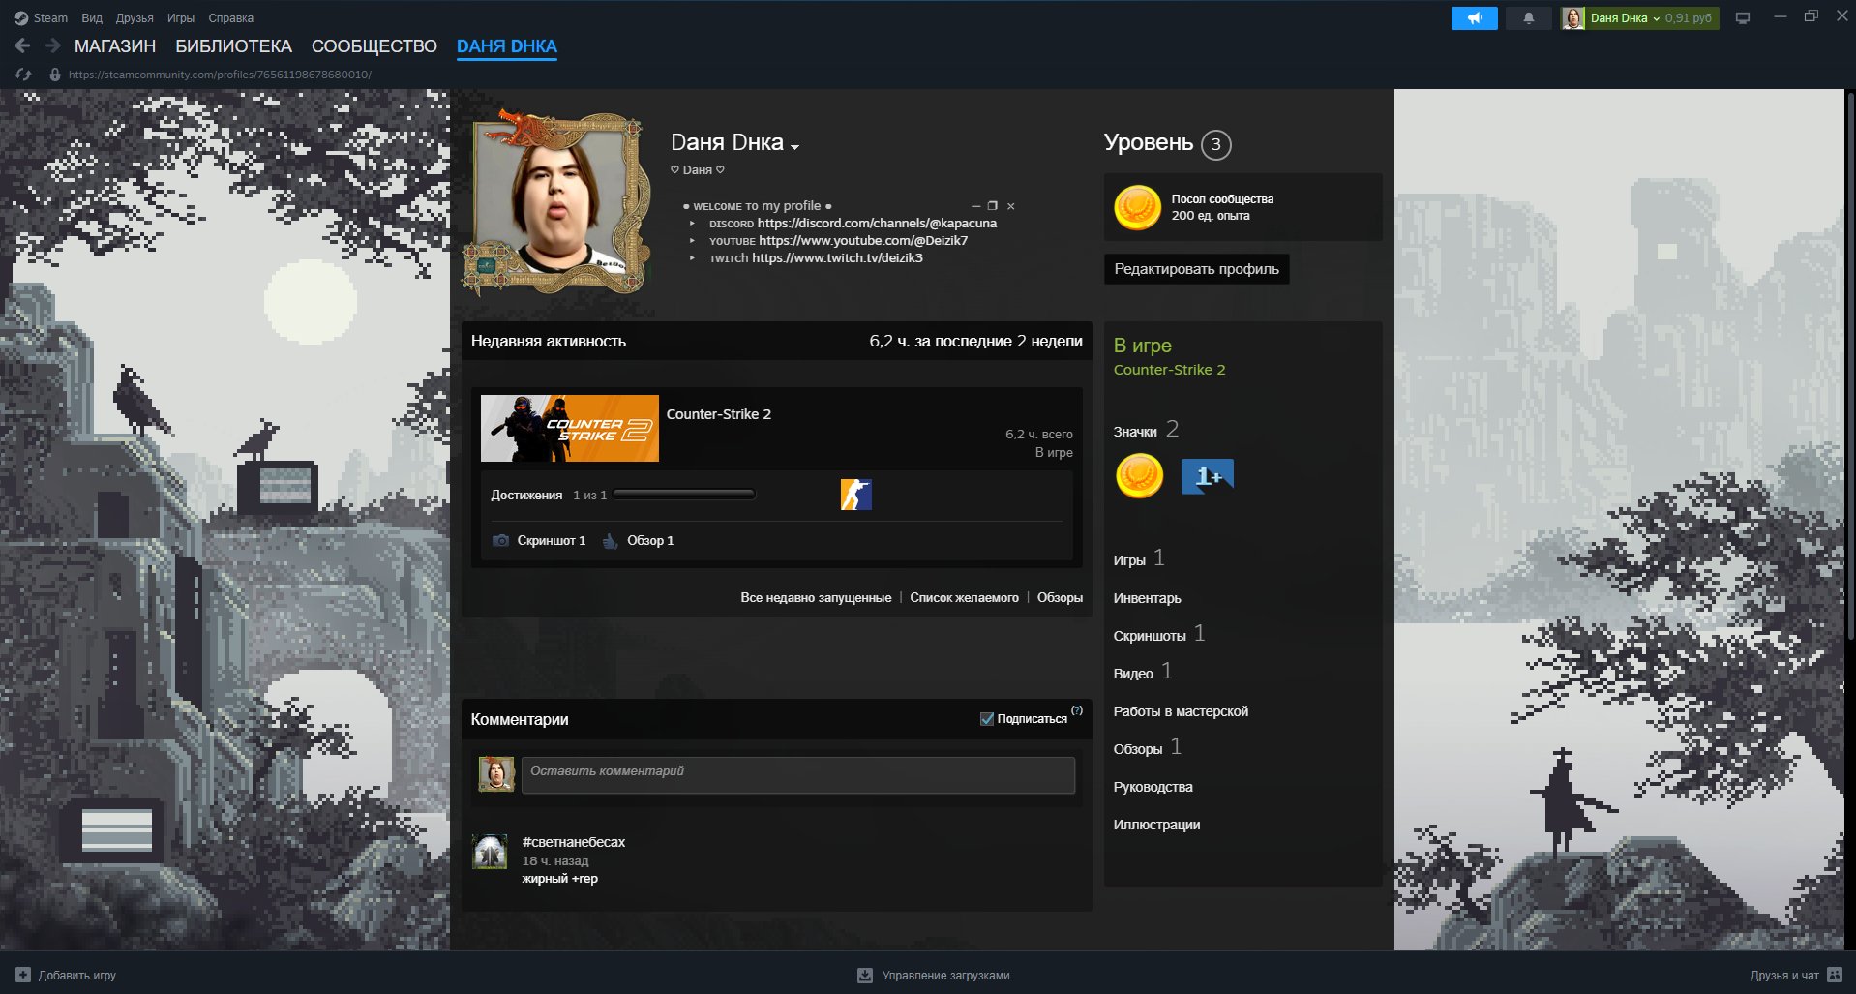
Task: Switch to the СООБЩЕСТВО tab
Action: click(x=374, y=46)
